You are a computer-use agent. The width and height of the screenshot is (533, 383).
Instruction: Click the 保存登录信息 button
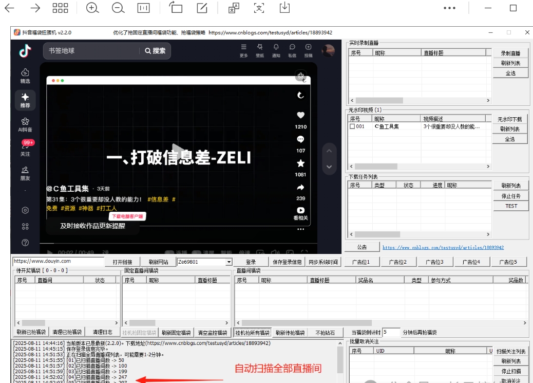click(287, 262)
